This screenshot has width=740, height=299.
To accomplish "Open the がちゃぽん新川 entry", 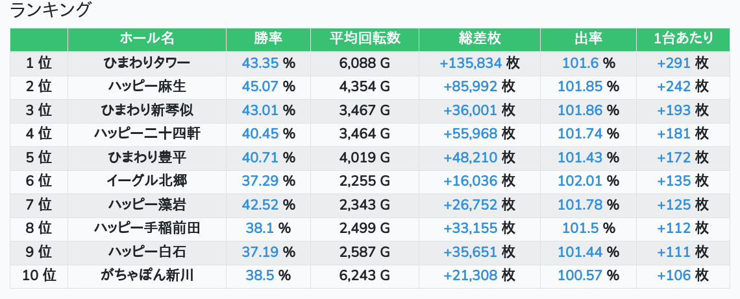I will 147,276.
